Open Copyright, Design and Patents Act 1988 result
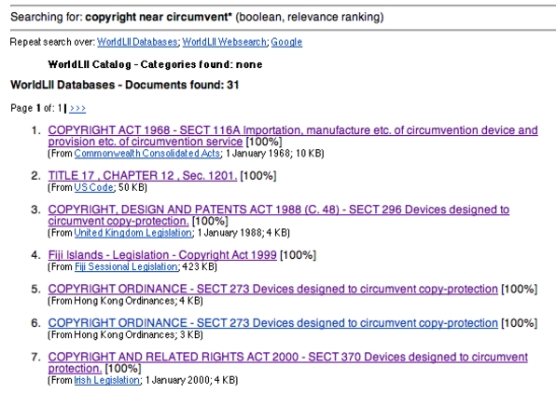This screenshot has height=393, width=556. [x=279, y=215]
